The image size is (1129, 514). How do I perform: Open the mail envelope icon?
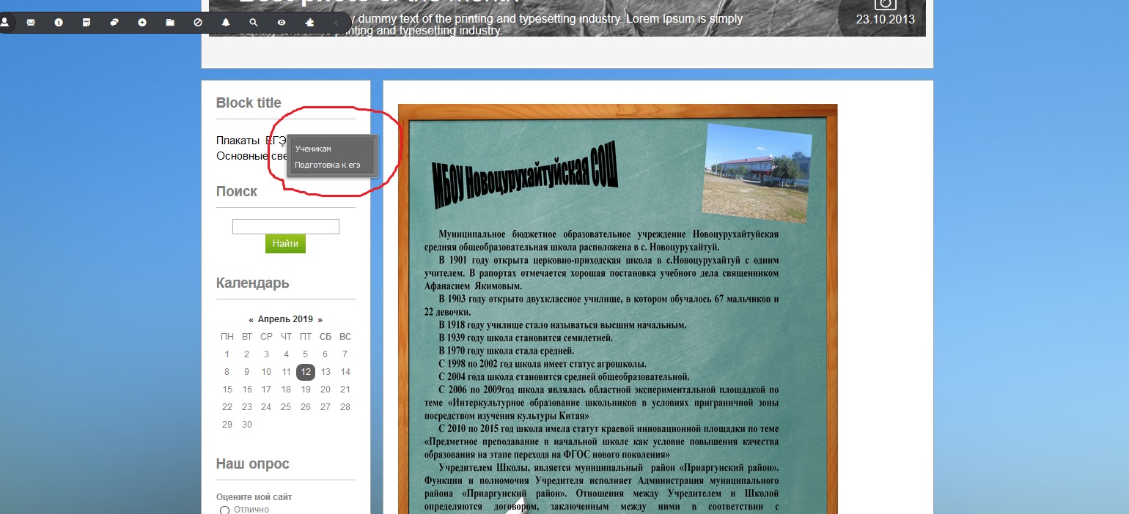click(x=31, y=23)
